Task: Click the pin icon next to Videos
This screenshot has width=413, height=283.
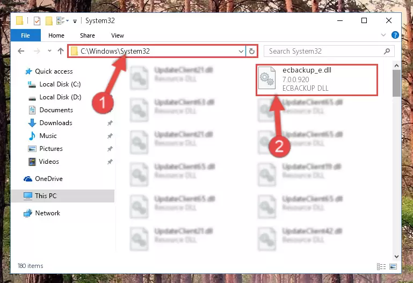Action: point(110,162)
